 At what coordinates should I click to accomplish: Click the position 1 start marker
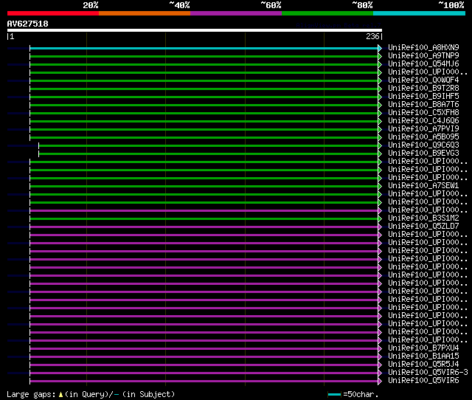click(x=10, y=36)
